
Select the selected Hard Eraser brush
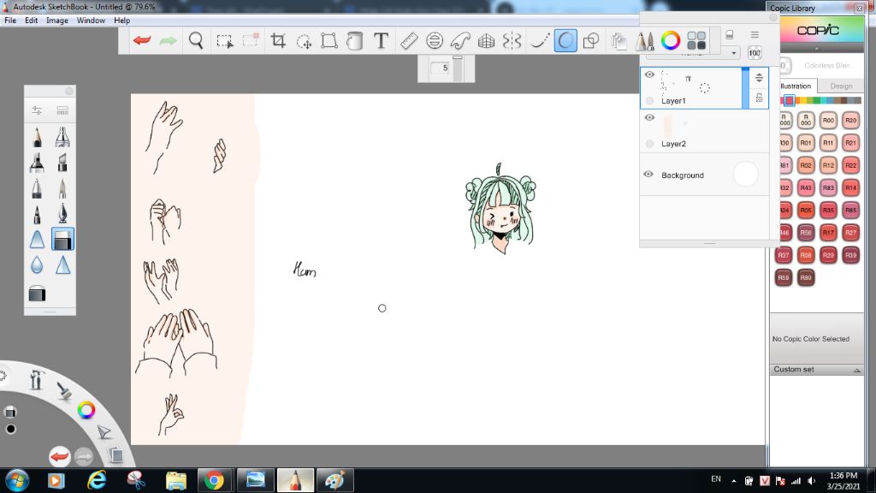tap(62, 239)
